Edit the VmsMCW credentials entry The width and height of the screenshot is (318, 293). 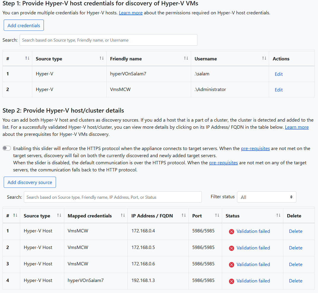[279, 90]
